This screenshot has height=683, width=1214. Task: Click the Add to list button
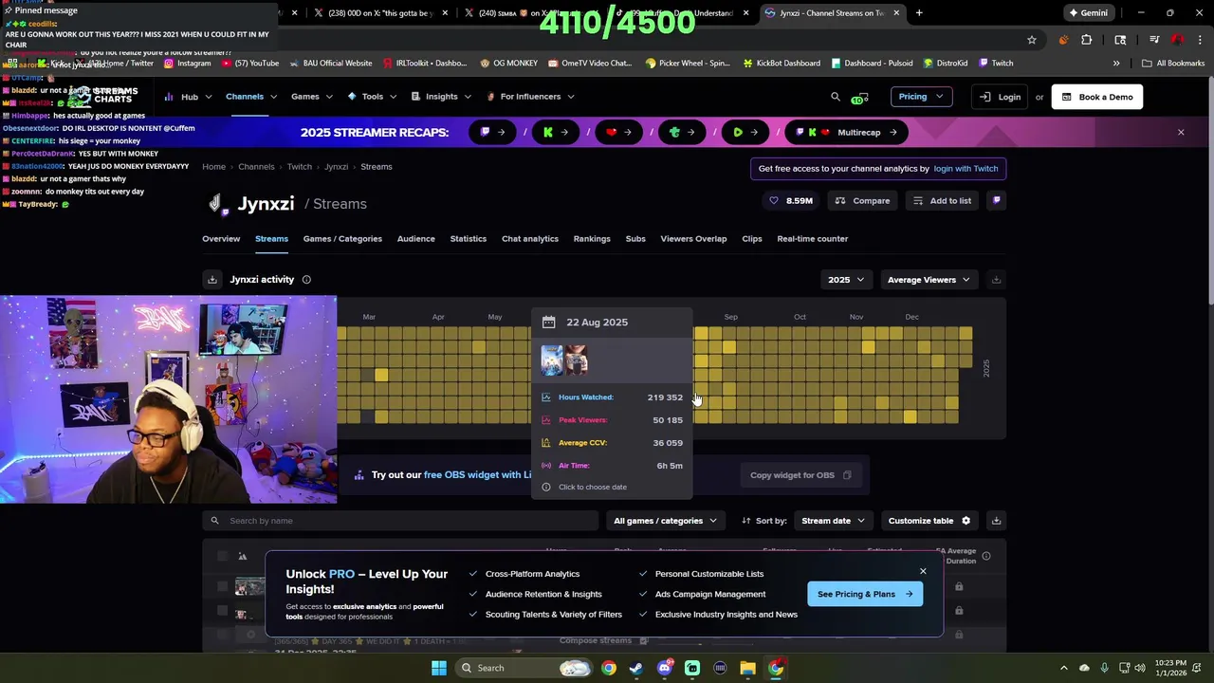coord(942,201)
